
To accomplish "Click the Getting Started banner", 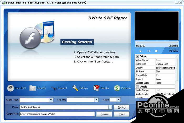I will click(77, 42).
